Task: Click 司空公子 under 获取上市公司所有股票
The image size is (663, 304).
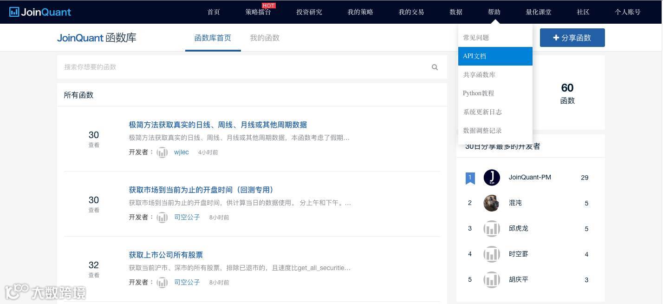Action: (x=187, y=283)
